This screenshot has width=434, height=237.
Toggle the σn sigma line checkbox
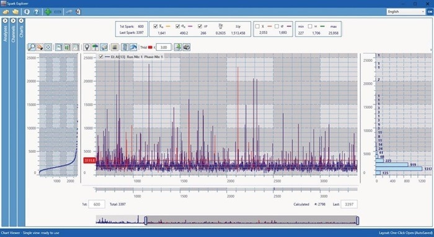point(177,26)
